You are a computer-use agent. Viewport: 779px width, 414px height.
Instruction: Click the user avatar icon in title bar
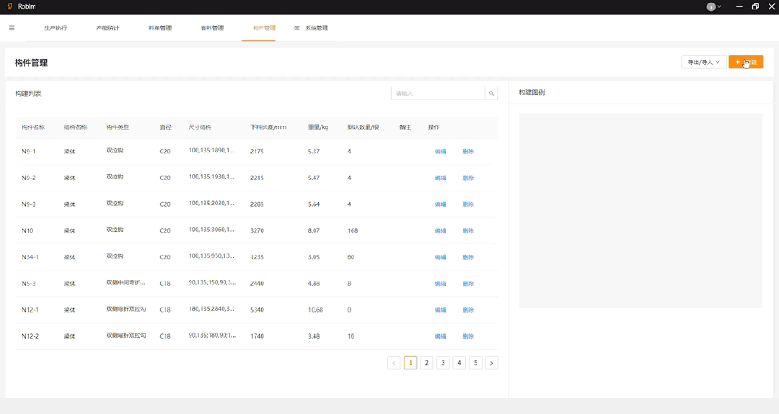711,7
